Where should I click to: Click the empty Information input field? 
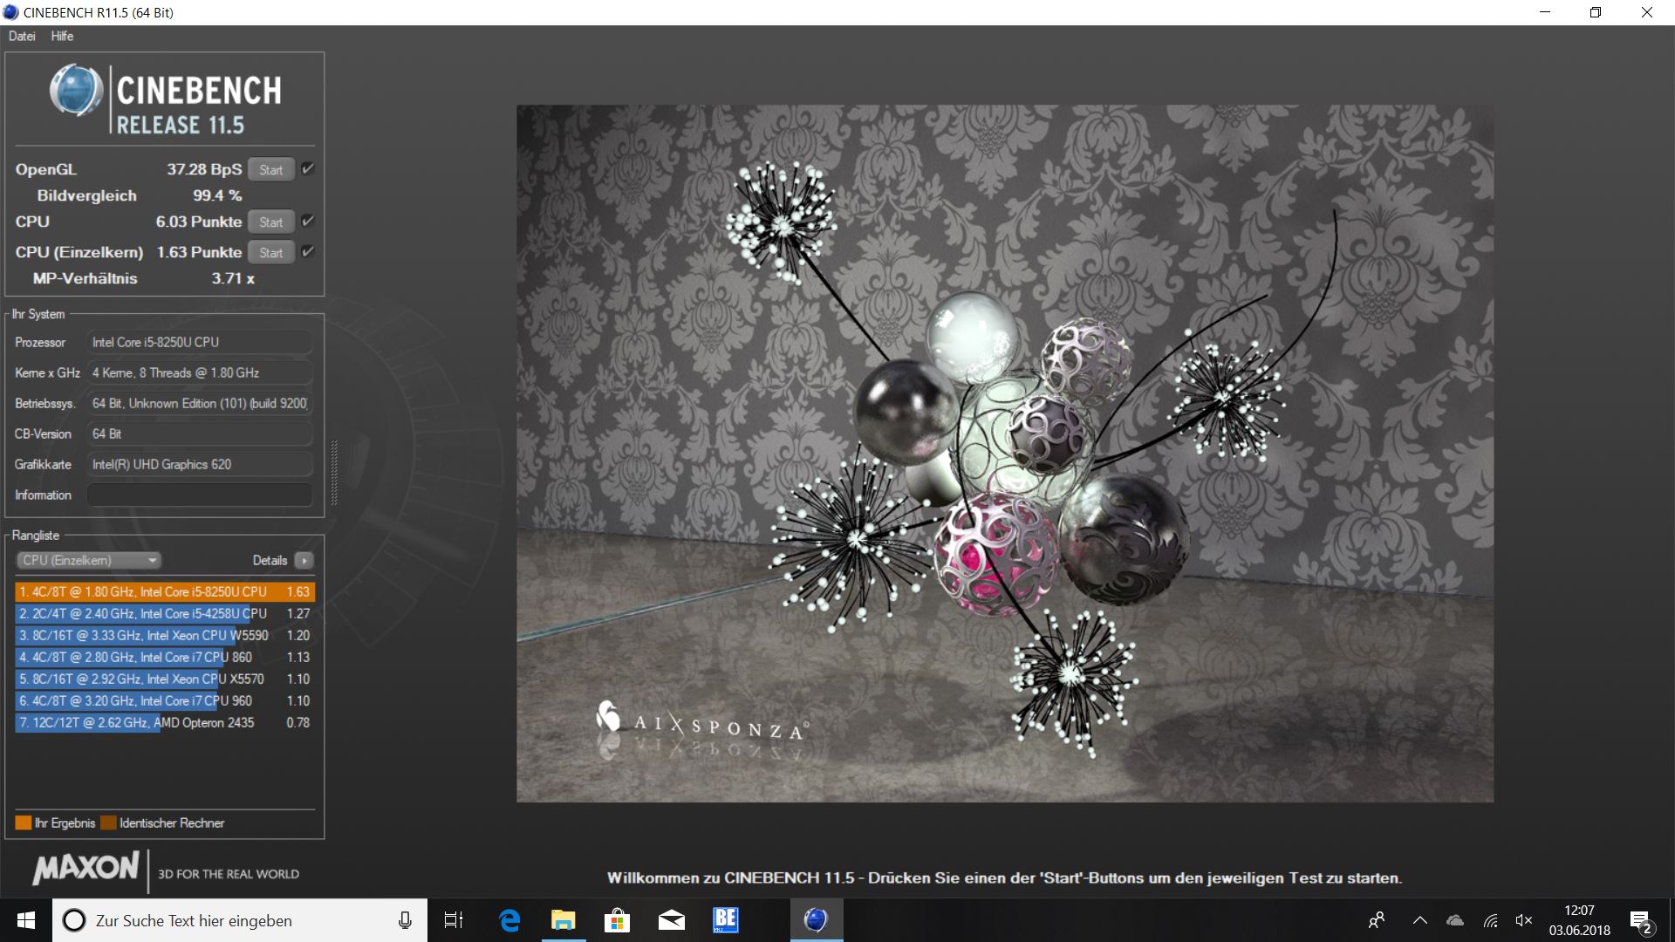199,495
